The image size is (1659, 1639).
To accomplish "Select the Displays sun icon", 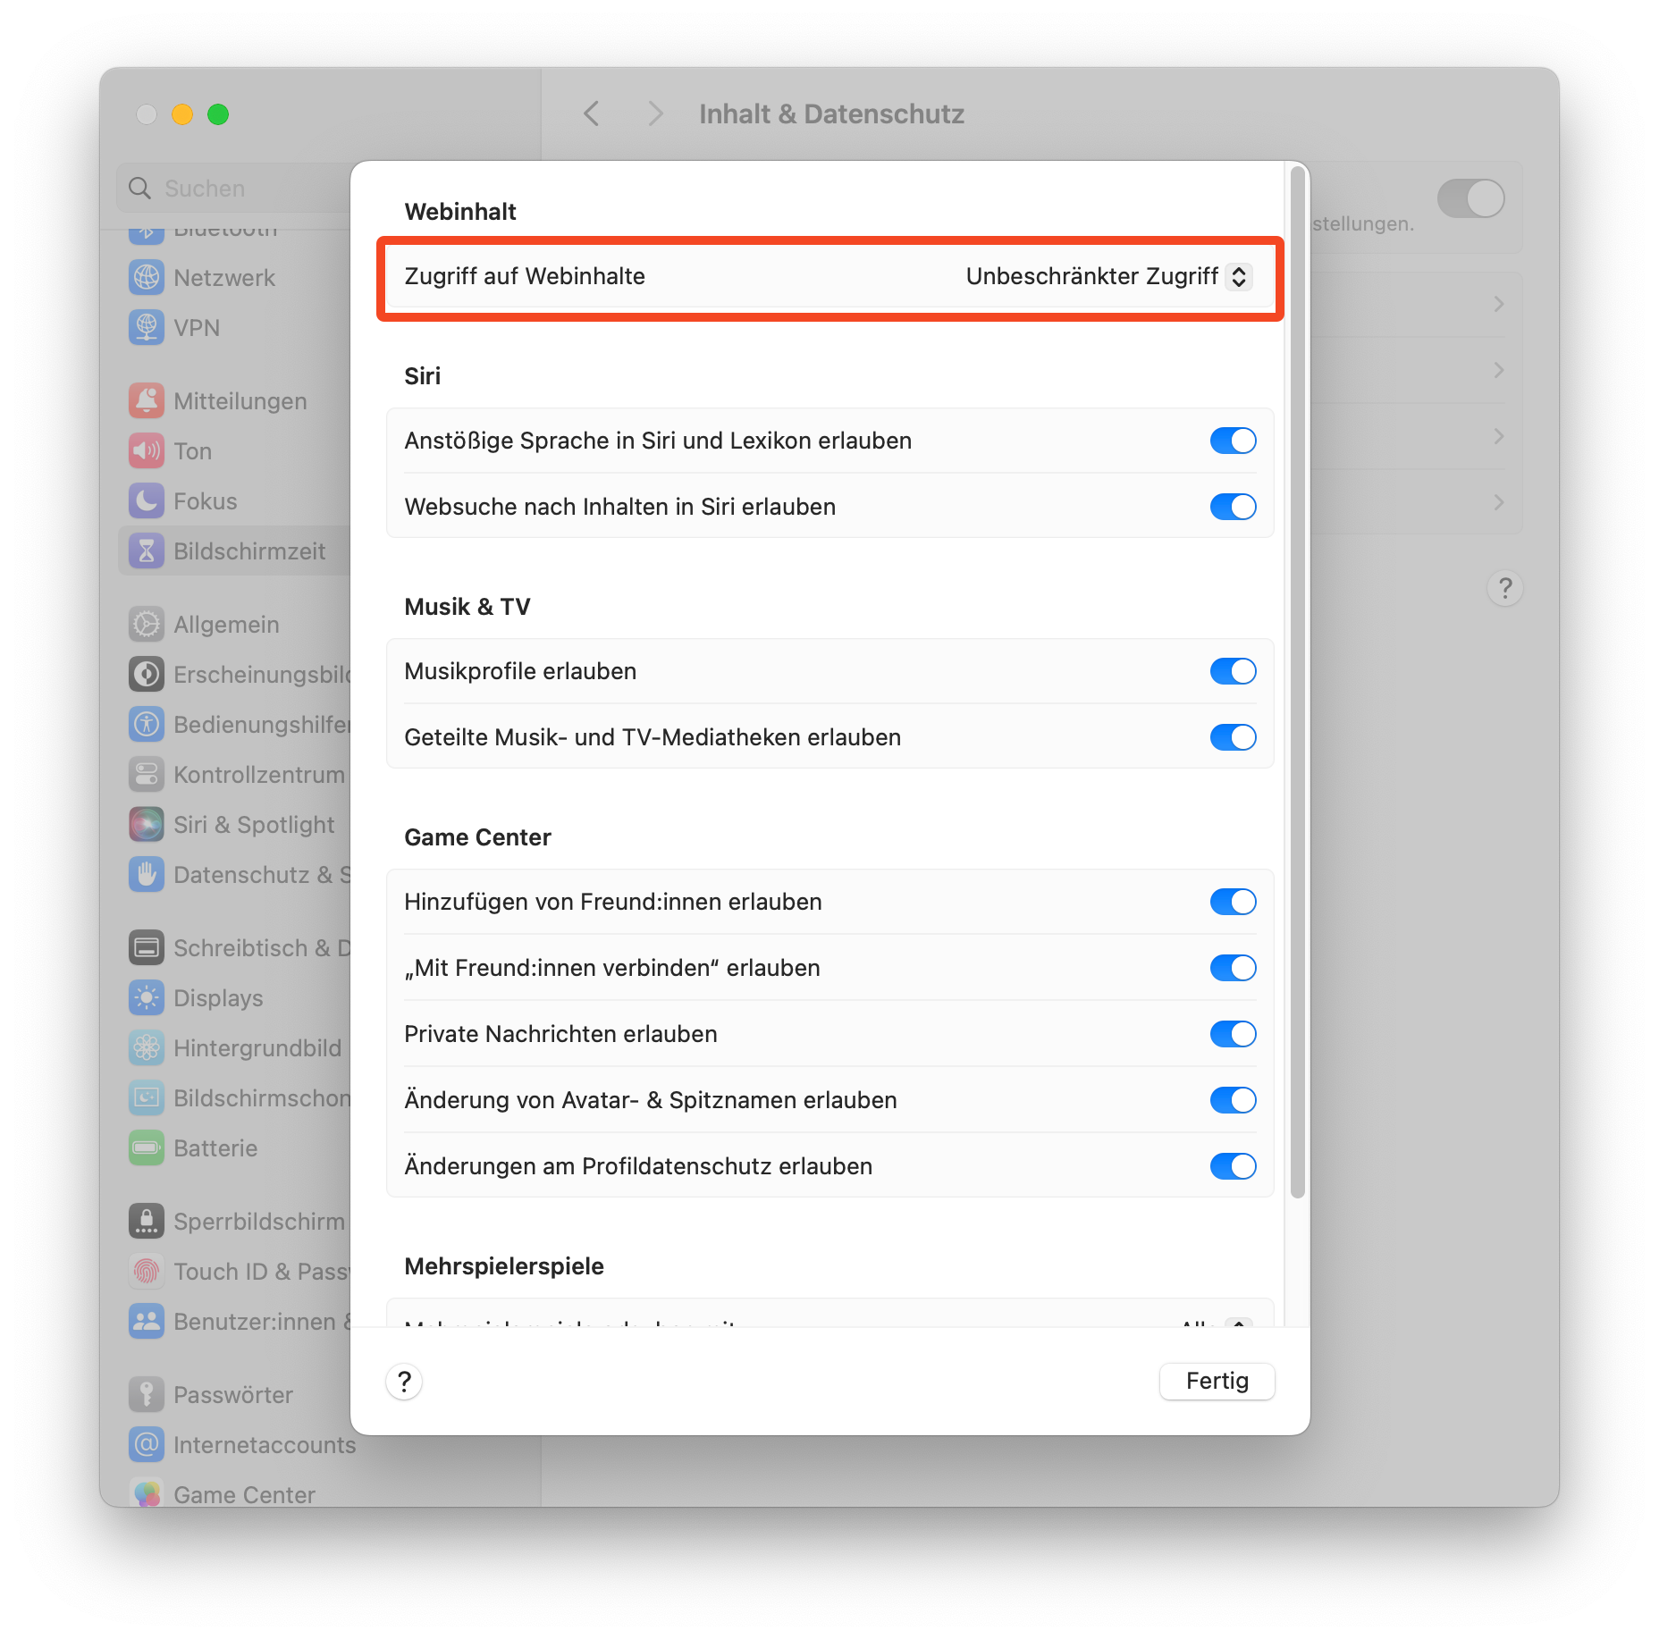I will 147,998.
